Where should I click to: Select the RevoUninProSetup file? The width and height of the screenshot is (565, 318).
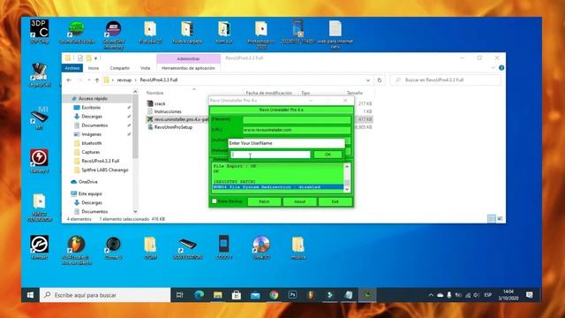173,127
